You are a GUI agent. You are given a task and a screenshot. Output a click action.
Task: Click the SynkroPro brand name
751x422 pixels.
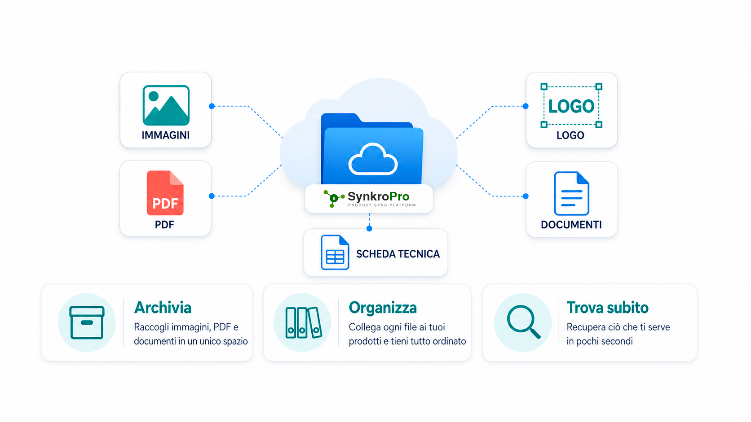click(x=379, y=196)
